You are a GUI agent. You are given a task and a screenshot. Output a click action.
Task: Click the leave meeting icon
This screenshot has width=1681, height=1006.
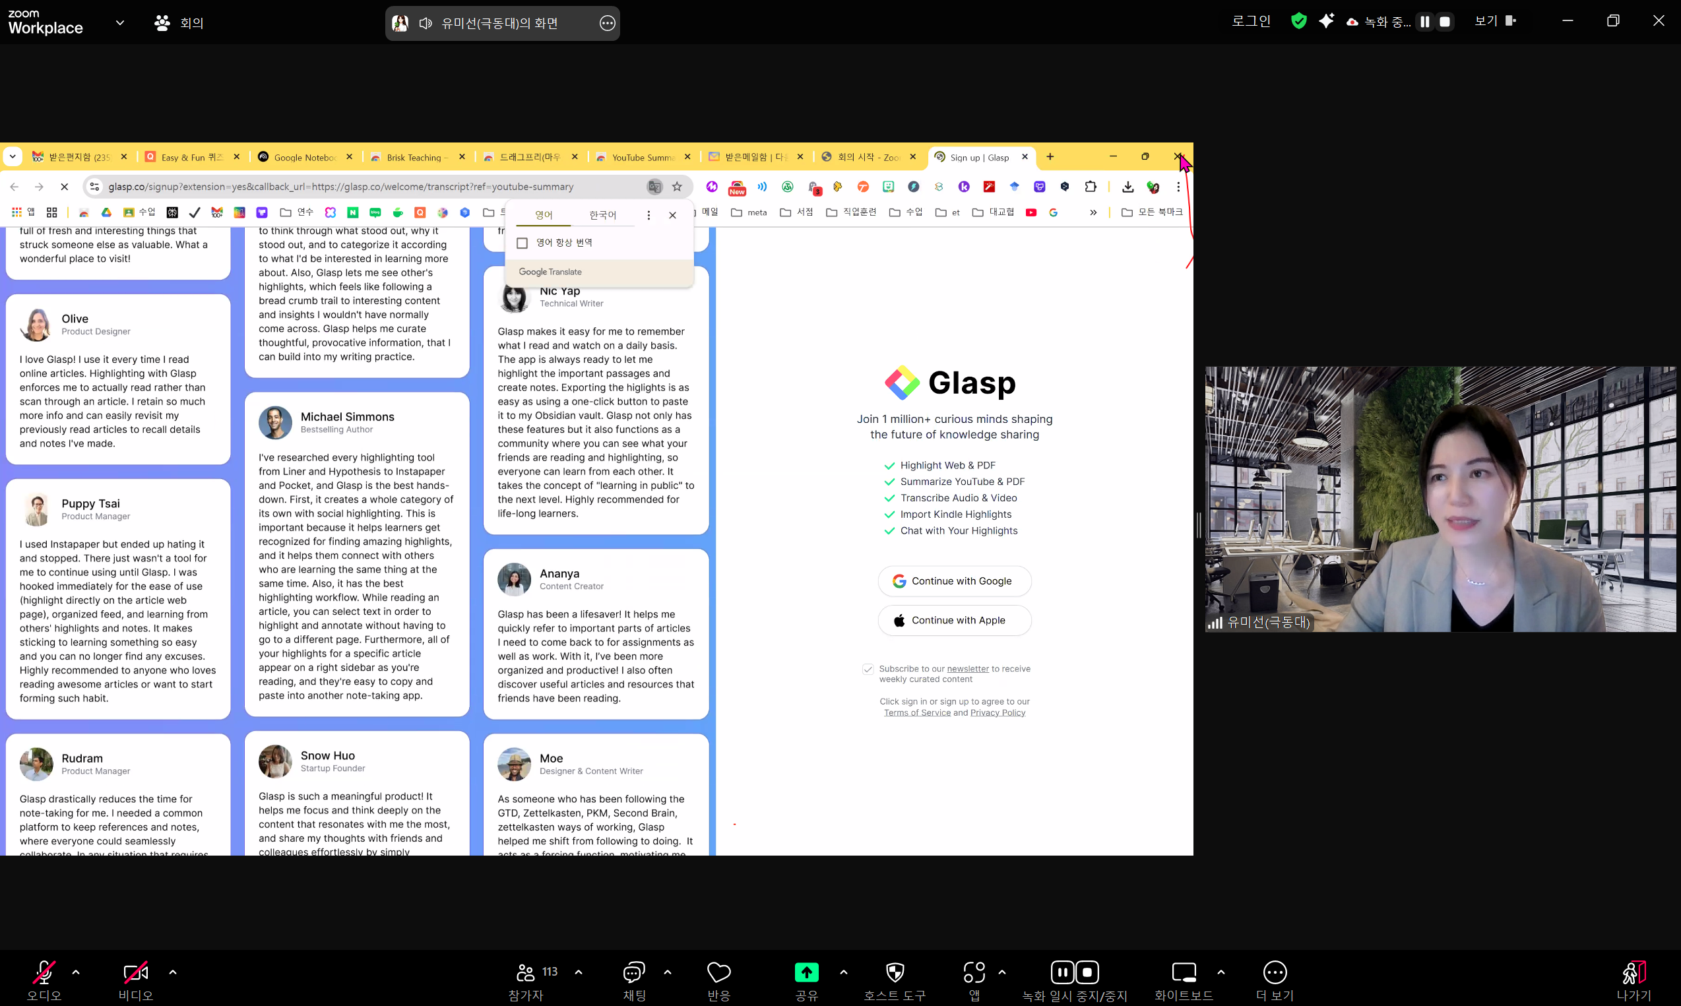(x=1633, y=972)
